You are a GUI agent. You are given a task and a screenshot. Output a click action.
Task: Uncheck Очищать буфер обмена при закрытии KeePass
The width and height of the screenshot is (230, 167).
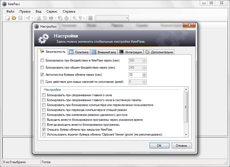coord(44,130)
